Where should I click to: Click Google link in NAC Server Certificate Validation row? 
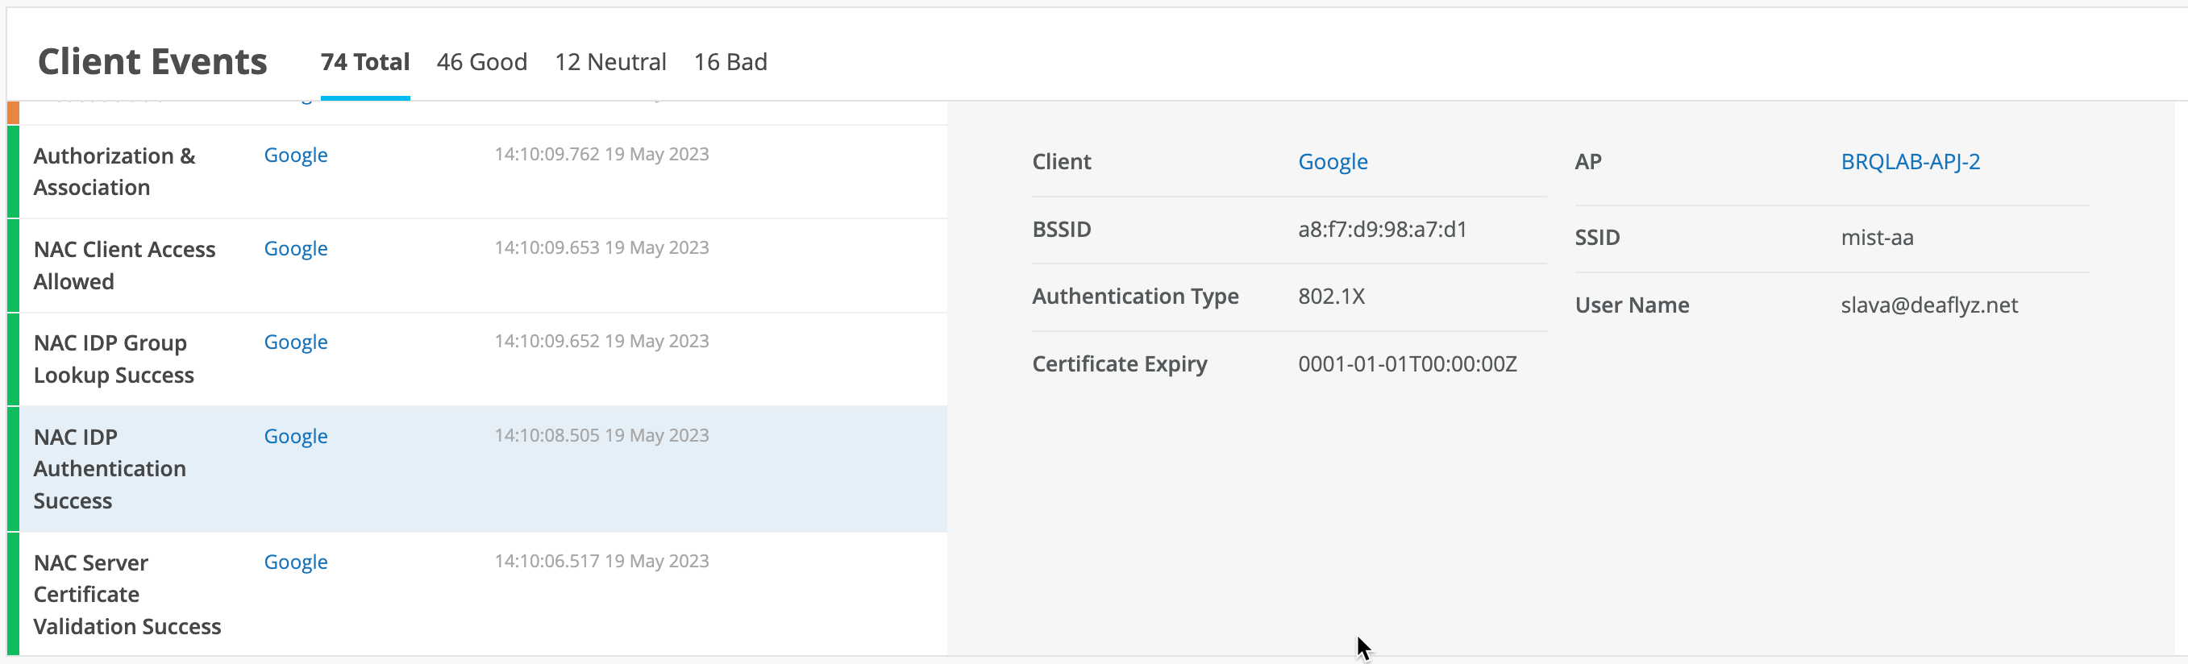[296, 562]
